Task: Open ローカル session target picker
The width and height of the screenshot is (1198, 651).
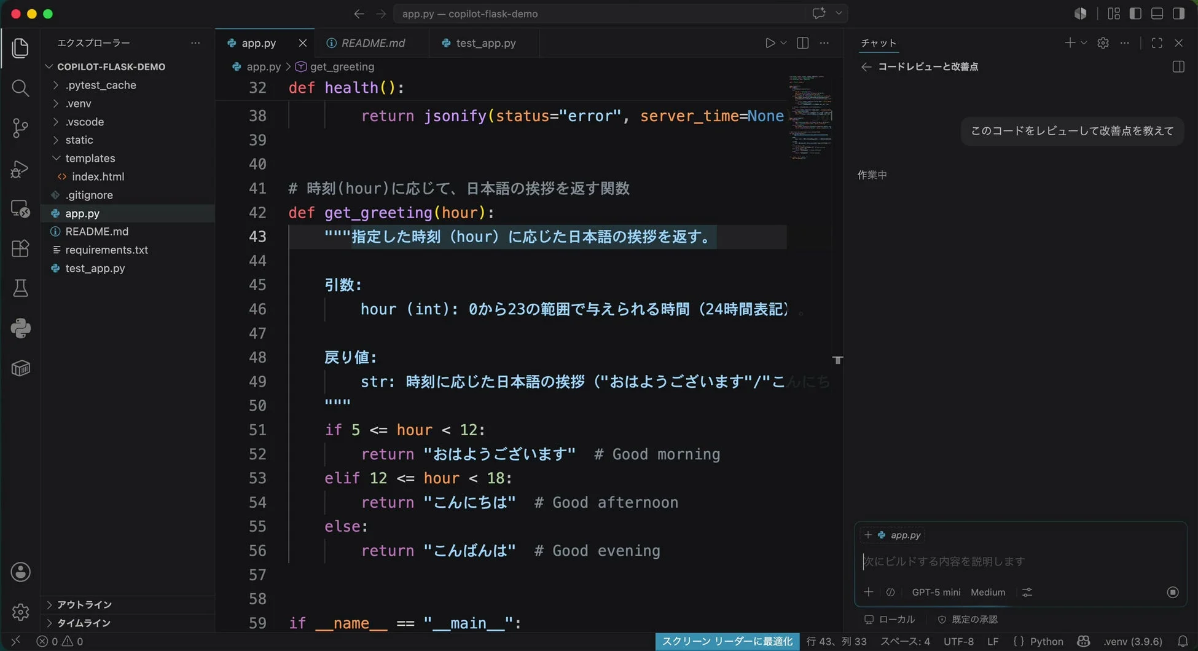Action: [x=889, y=619]
